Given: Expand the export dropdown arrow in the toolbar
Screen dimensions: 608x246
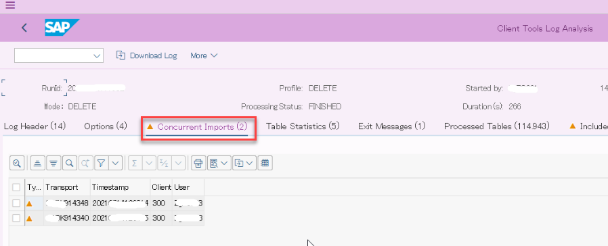Looking at the screenshot, I should pos(249,164).
